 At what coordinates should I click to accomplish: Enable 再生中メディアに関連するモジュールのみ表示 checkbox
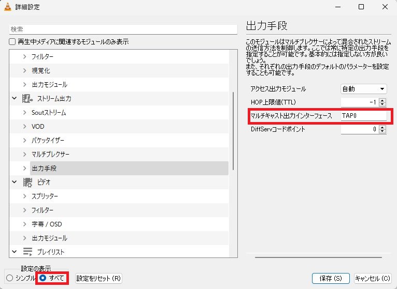tap(12, 41)
